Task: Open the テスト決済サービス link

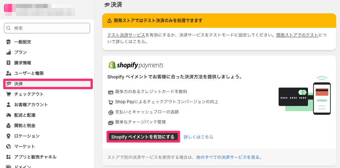Action: click(126, 35)
